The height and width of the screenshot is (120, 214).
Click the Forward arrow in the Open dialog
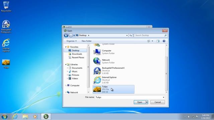point(71,35)
